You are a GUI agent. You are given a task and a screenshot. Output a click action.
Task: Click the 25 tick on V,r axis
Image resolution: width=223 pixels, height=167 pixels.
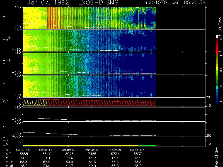(19, 98)
